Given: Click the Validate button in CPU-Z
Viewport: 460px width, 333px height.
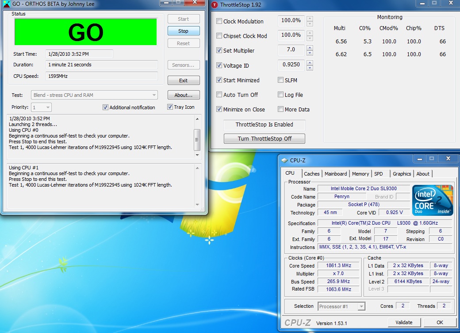Looking at the screenshot, I should tap(404, 322).
